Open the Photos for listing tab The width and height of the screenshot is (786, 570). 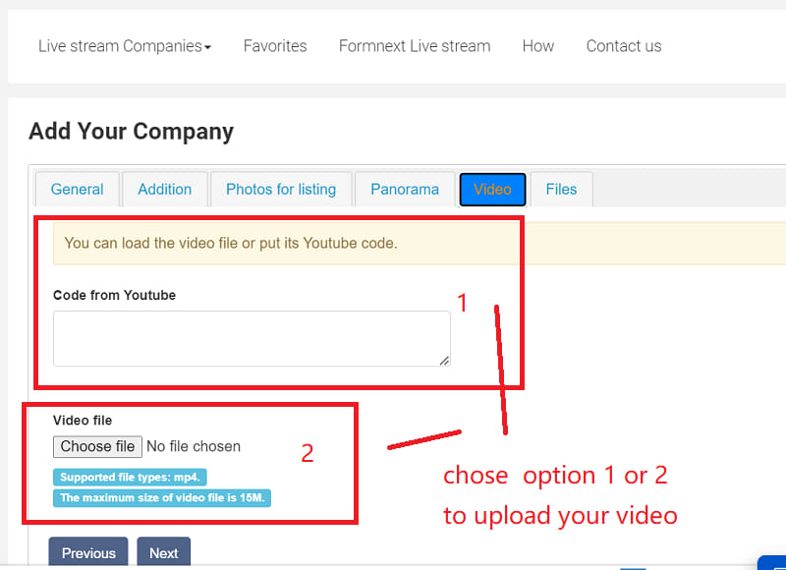point(281,190)
